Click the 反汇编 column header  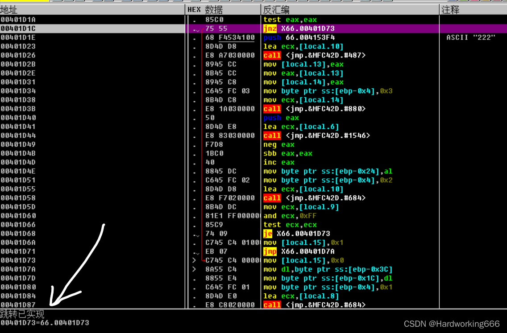(x=350, y=10)
